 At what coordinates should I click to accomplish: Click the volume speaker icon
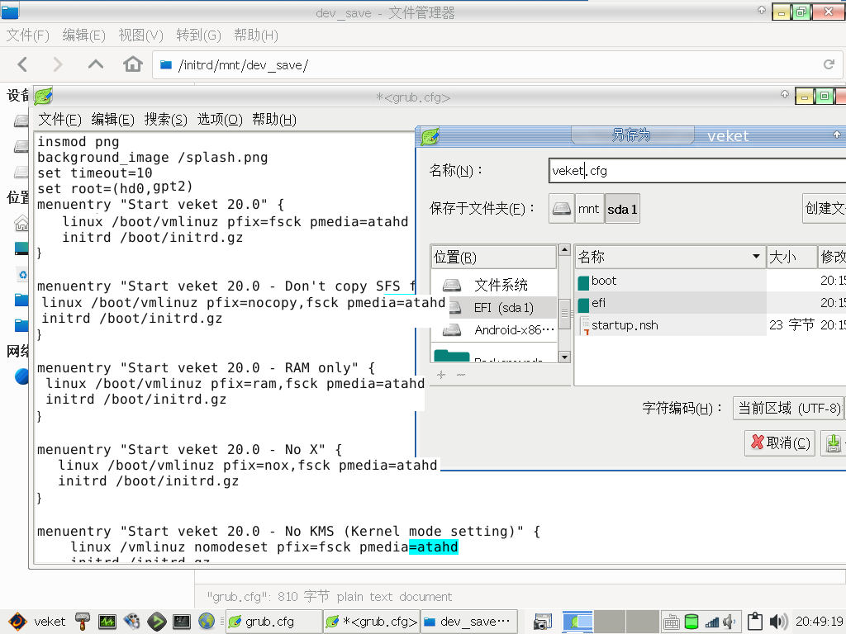(x=778, y=622)
